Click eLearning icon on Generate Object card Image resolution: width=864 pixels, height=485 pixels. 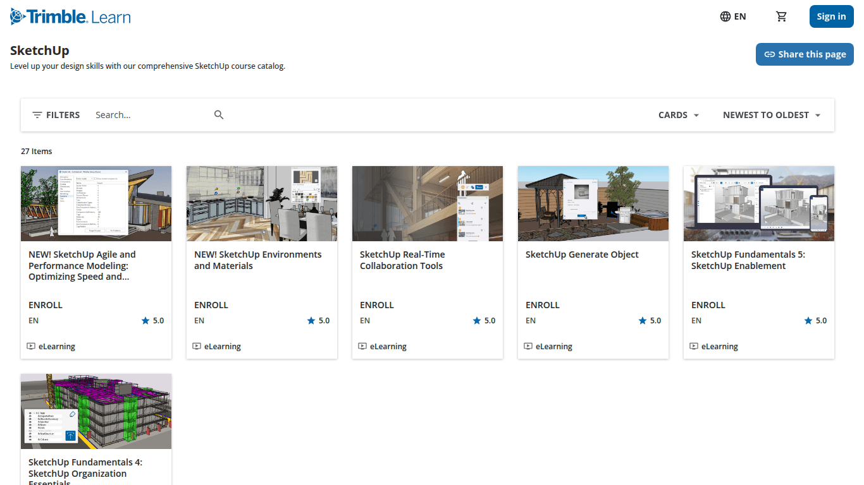click(528, 346)
